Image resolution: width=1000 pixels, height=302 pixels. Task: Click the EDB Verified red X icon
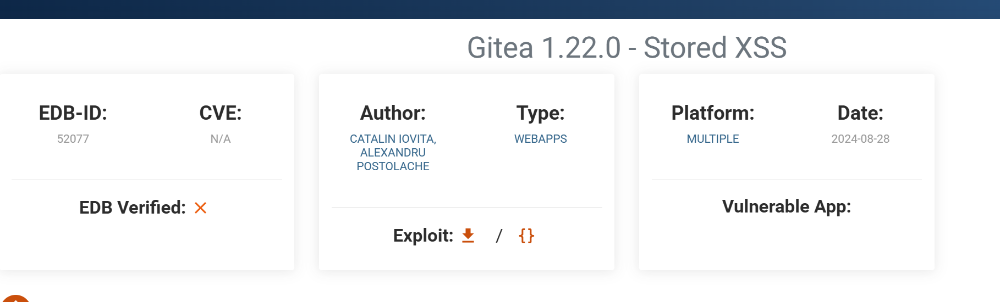pyautogui.click(x=200, y=208)
